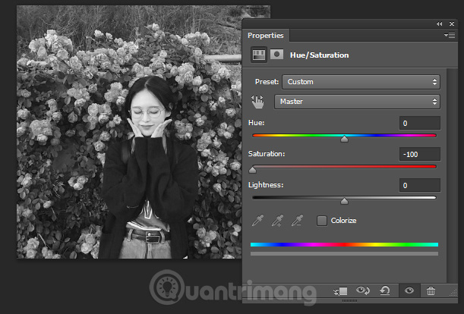The image size is (464, 314).
Task: Open the Master channel dropdown
Action: [x=357, y=102]
